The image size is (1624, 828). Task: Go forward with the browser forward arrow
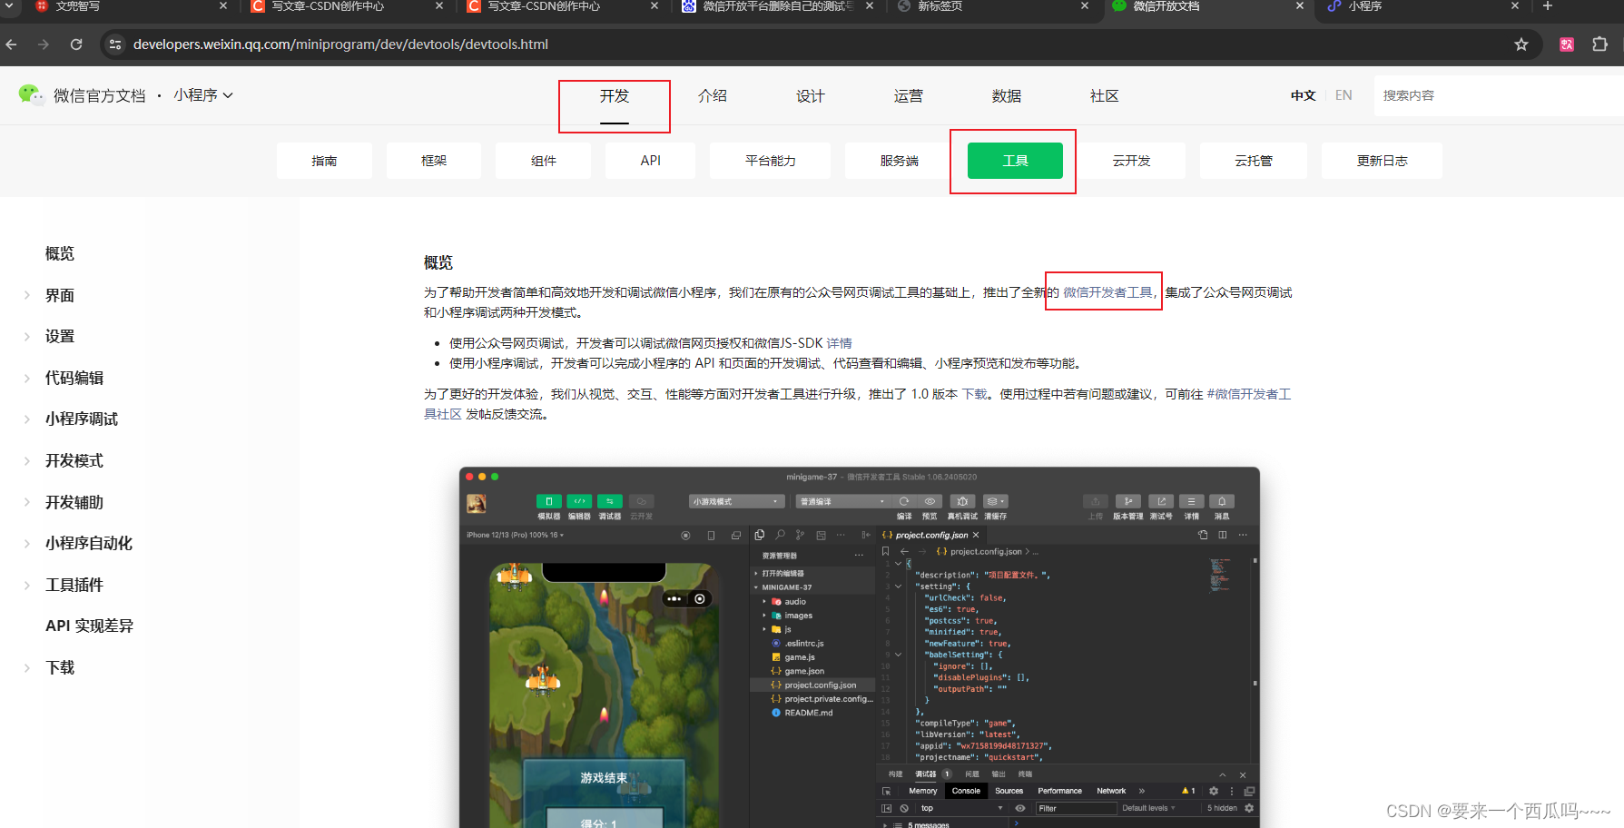44,44
